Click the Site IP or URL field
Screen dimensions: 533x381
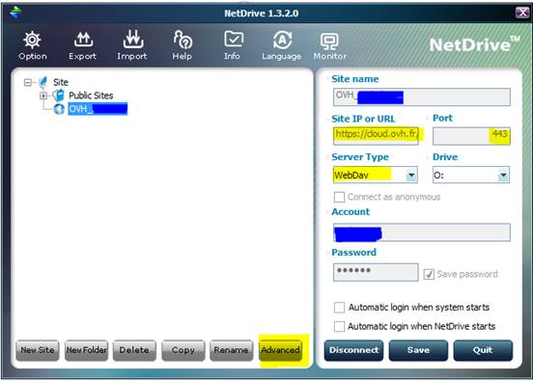tap(376, 135)
